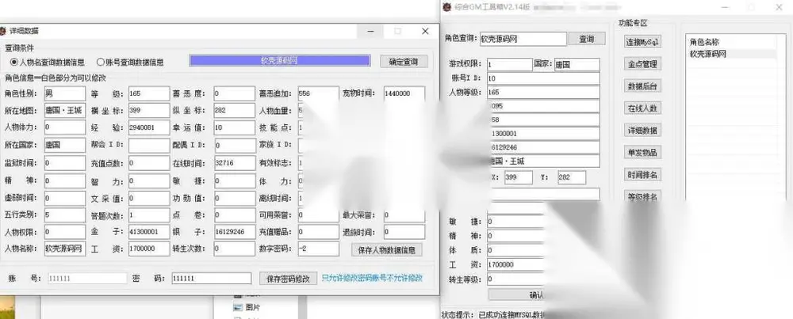This screenshot has width=793, height=319.
Task: Click the 角色性别 field showing 男
Action: 65,93
